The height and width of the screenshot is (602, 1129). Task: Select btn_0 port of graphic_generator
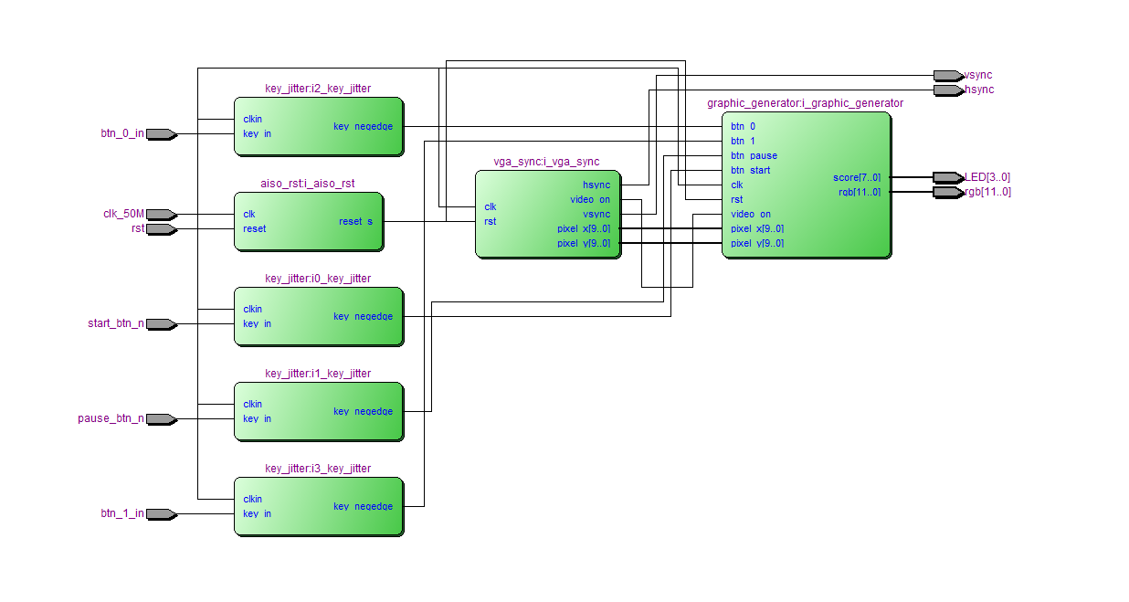click(x=743, y=126)
